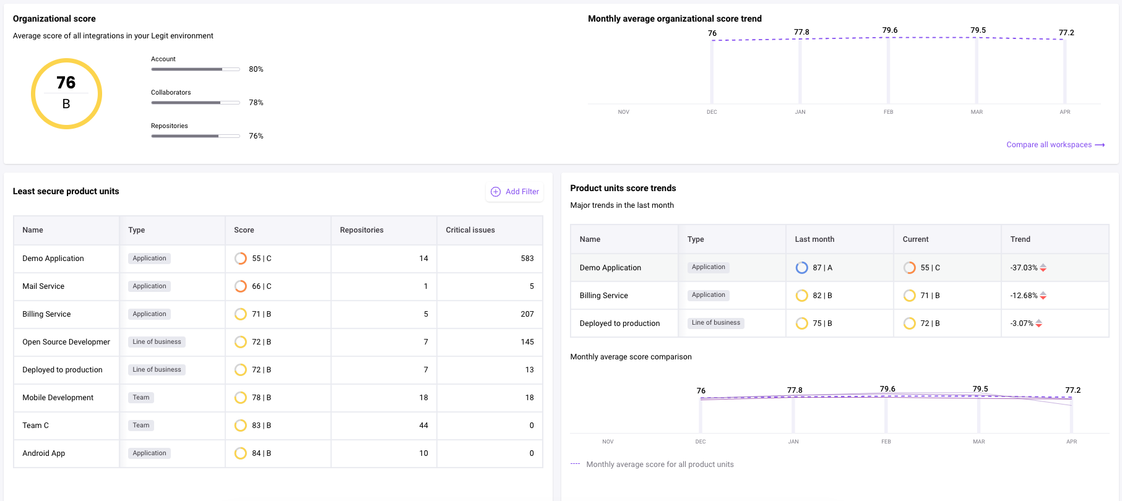Click the Collaborators 78% progress bar
The height and width of the screenshot is (501, 1122).
[x=196, y=103]
